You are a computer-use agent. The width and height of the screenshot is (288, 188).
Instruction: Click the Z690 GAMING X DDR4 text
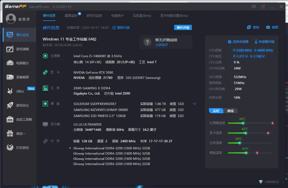pyautogui.click(x=92, y=88)
